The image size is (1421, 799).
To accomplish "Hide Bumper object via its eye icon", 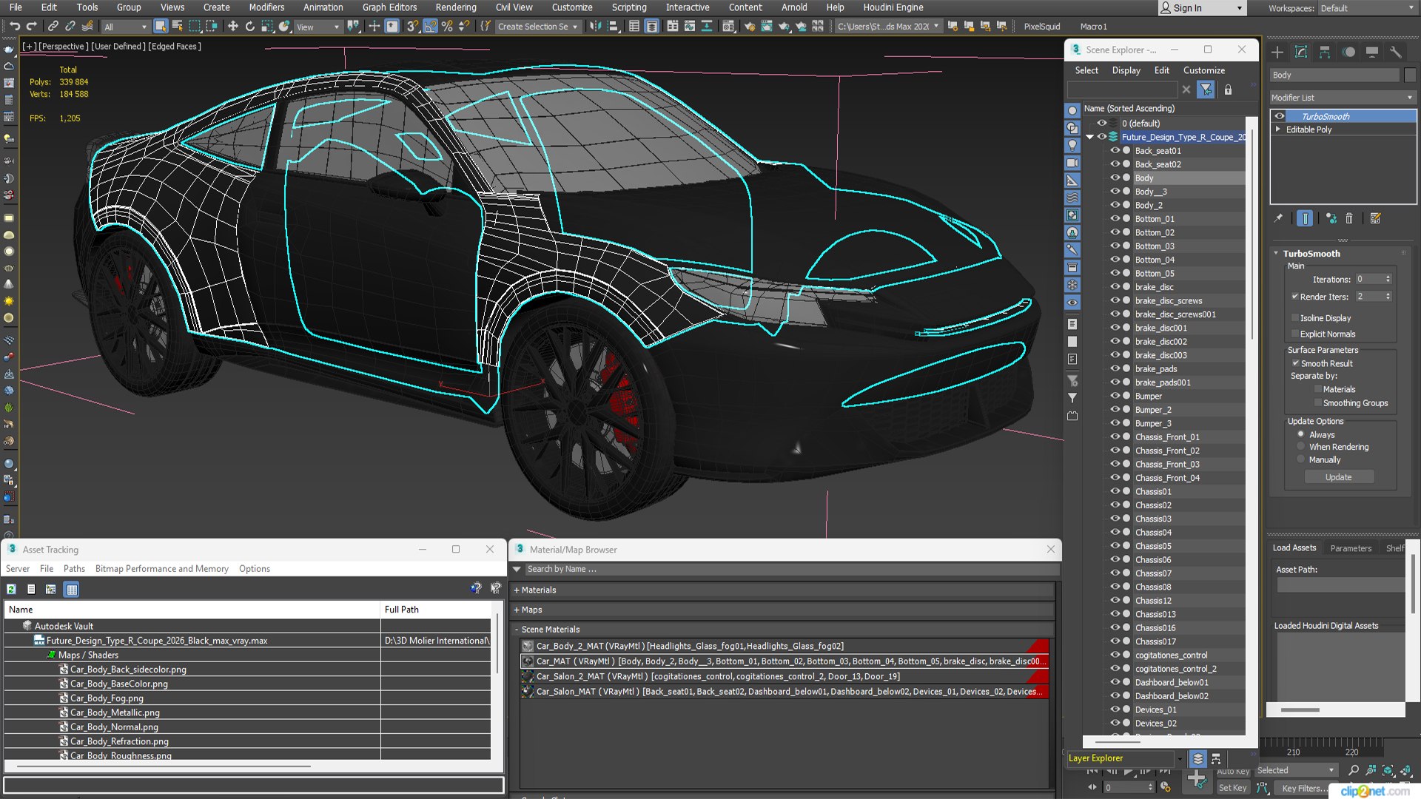I will click(1115, 396).
